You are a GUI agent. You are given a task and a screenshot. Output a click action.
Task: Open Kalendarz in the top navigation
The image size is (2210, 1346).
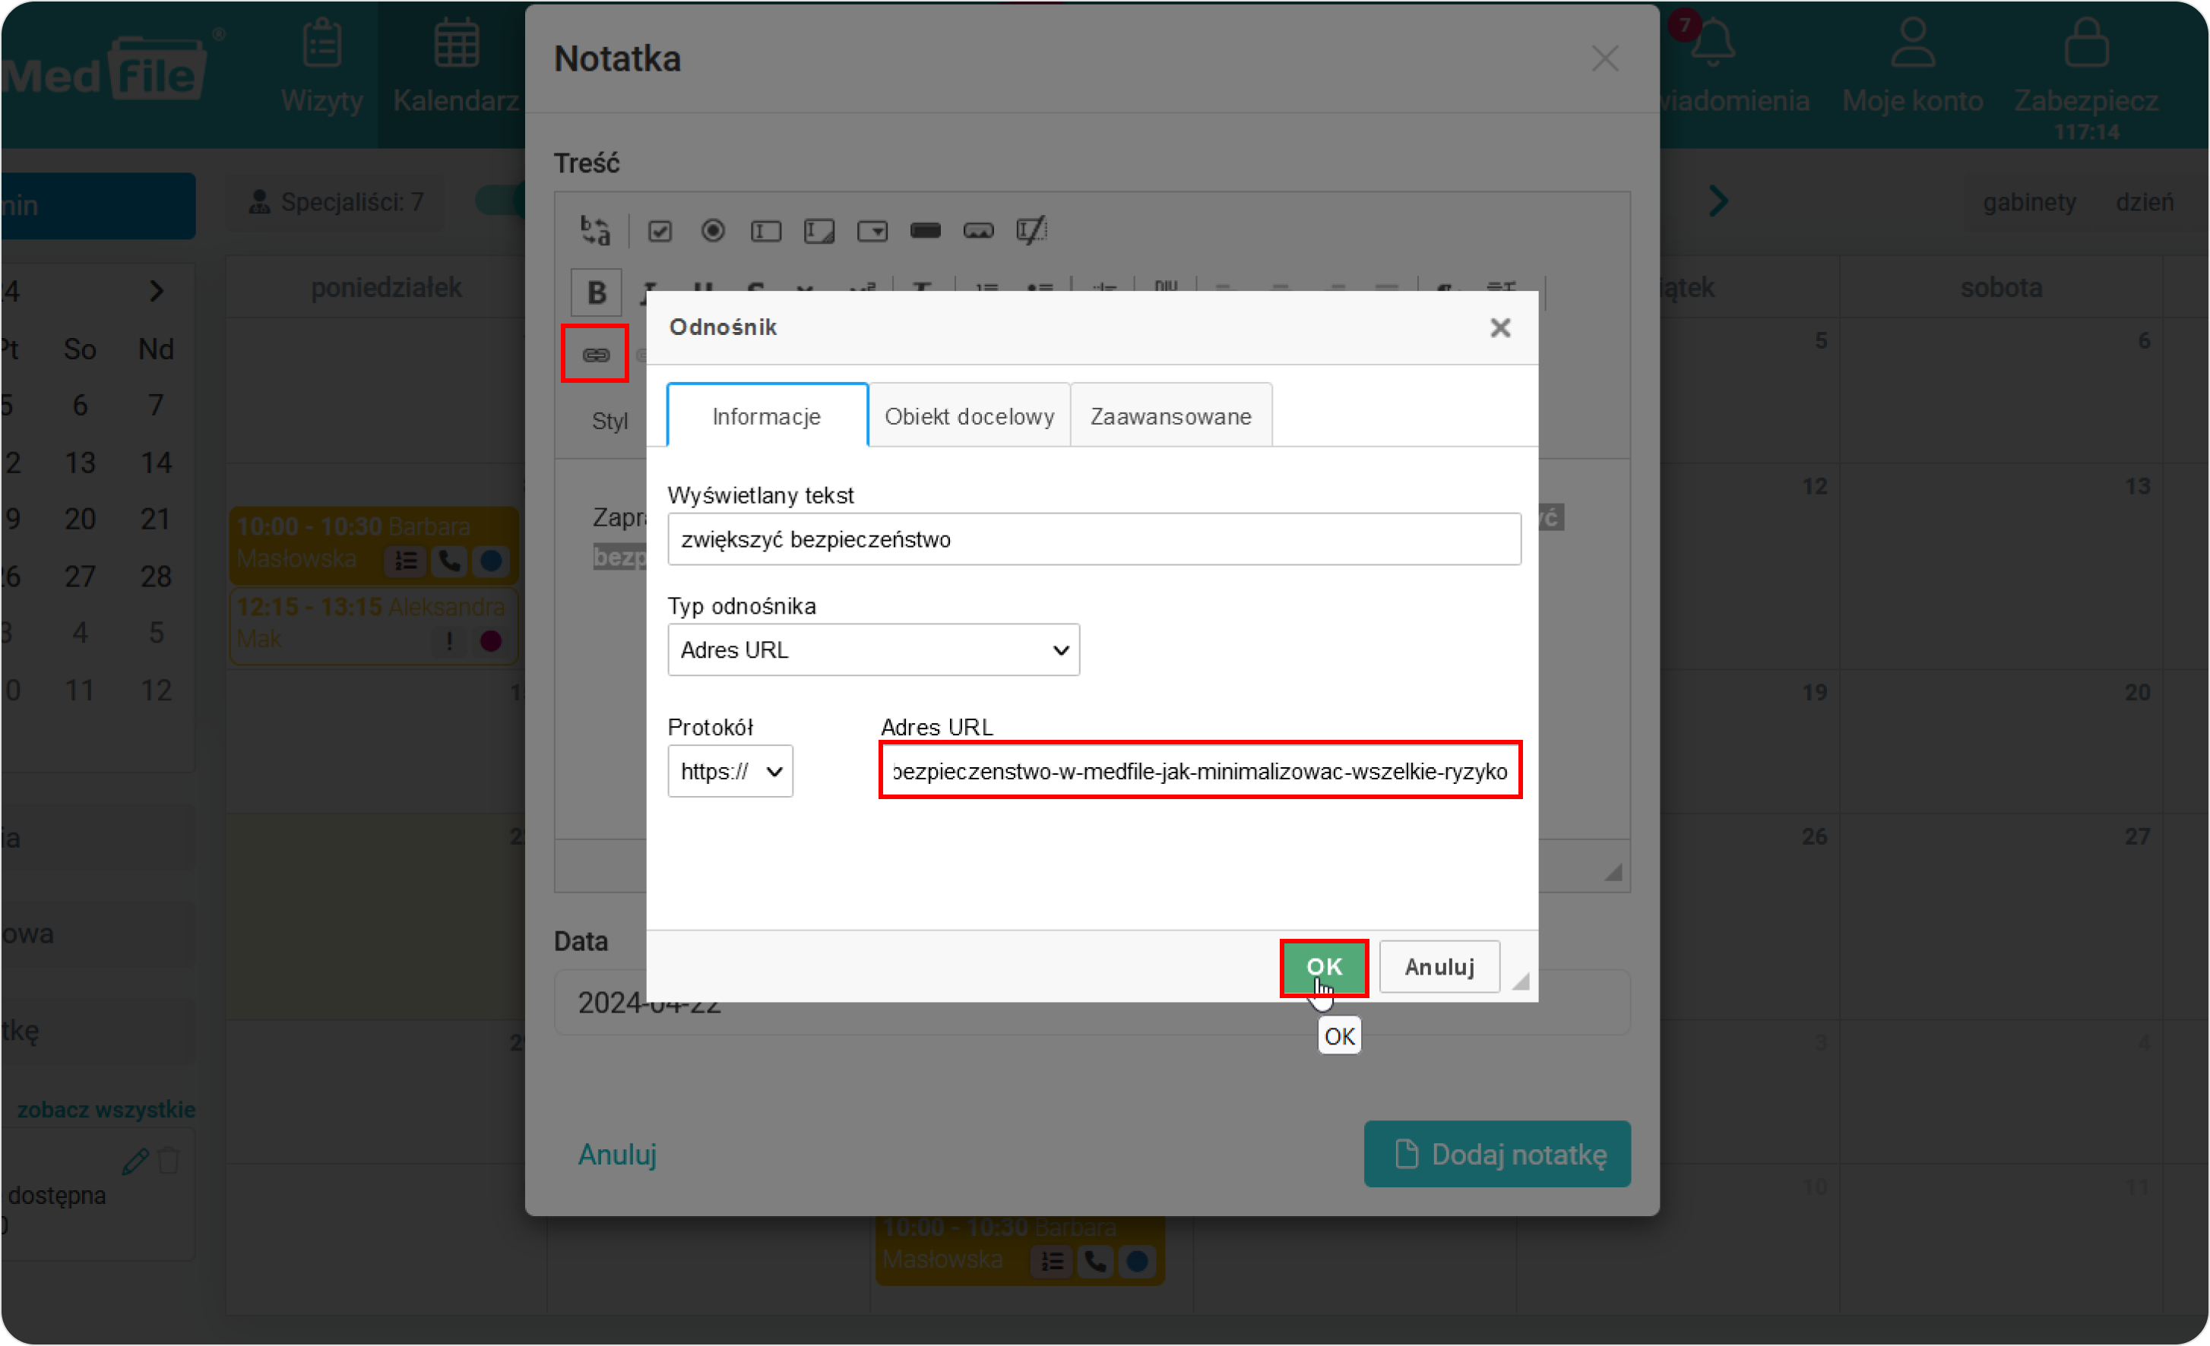click(x=457, y=68)
